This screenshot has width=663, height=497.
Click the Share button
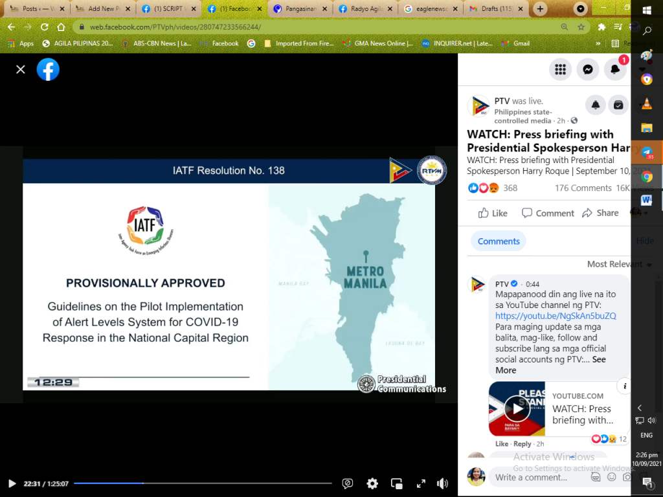click(600, 213)
